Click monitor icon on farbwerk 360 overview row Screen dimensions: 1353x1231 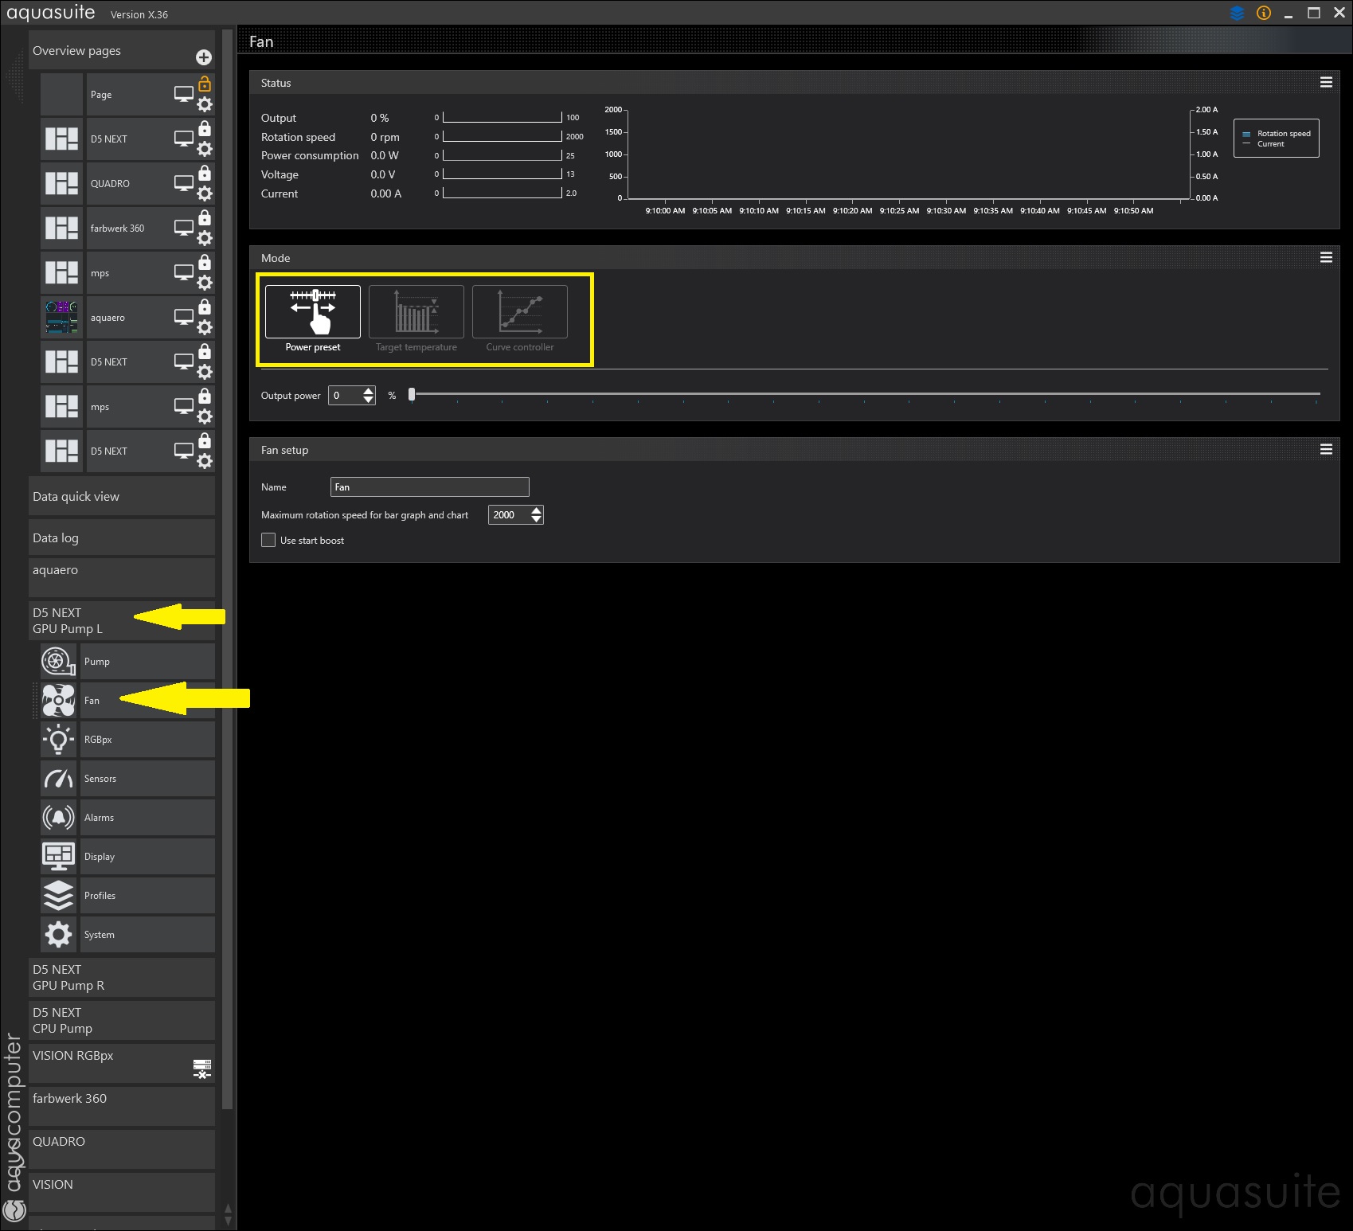tap(184, 228)
